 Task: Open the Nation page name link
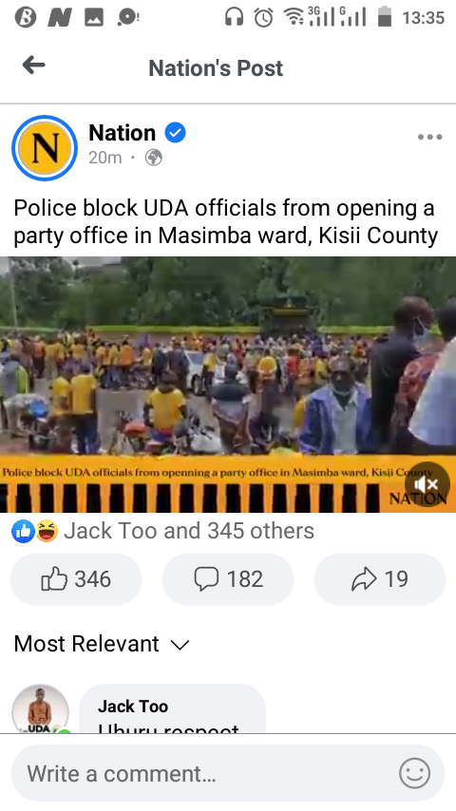[123, 133]
